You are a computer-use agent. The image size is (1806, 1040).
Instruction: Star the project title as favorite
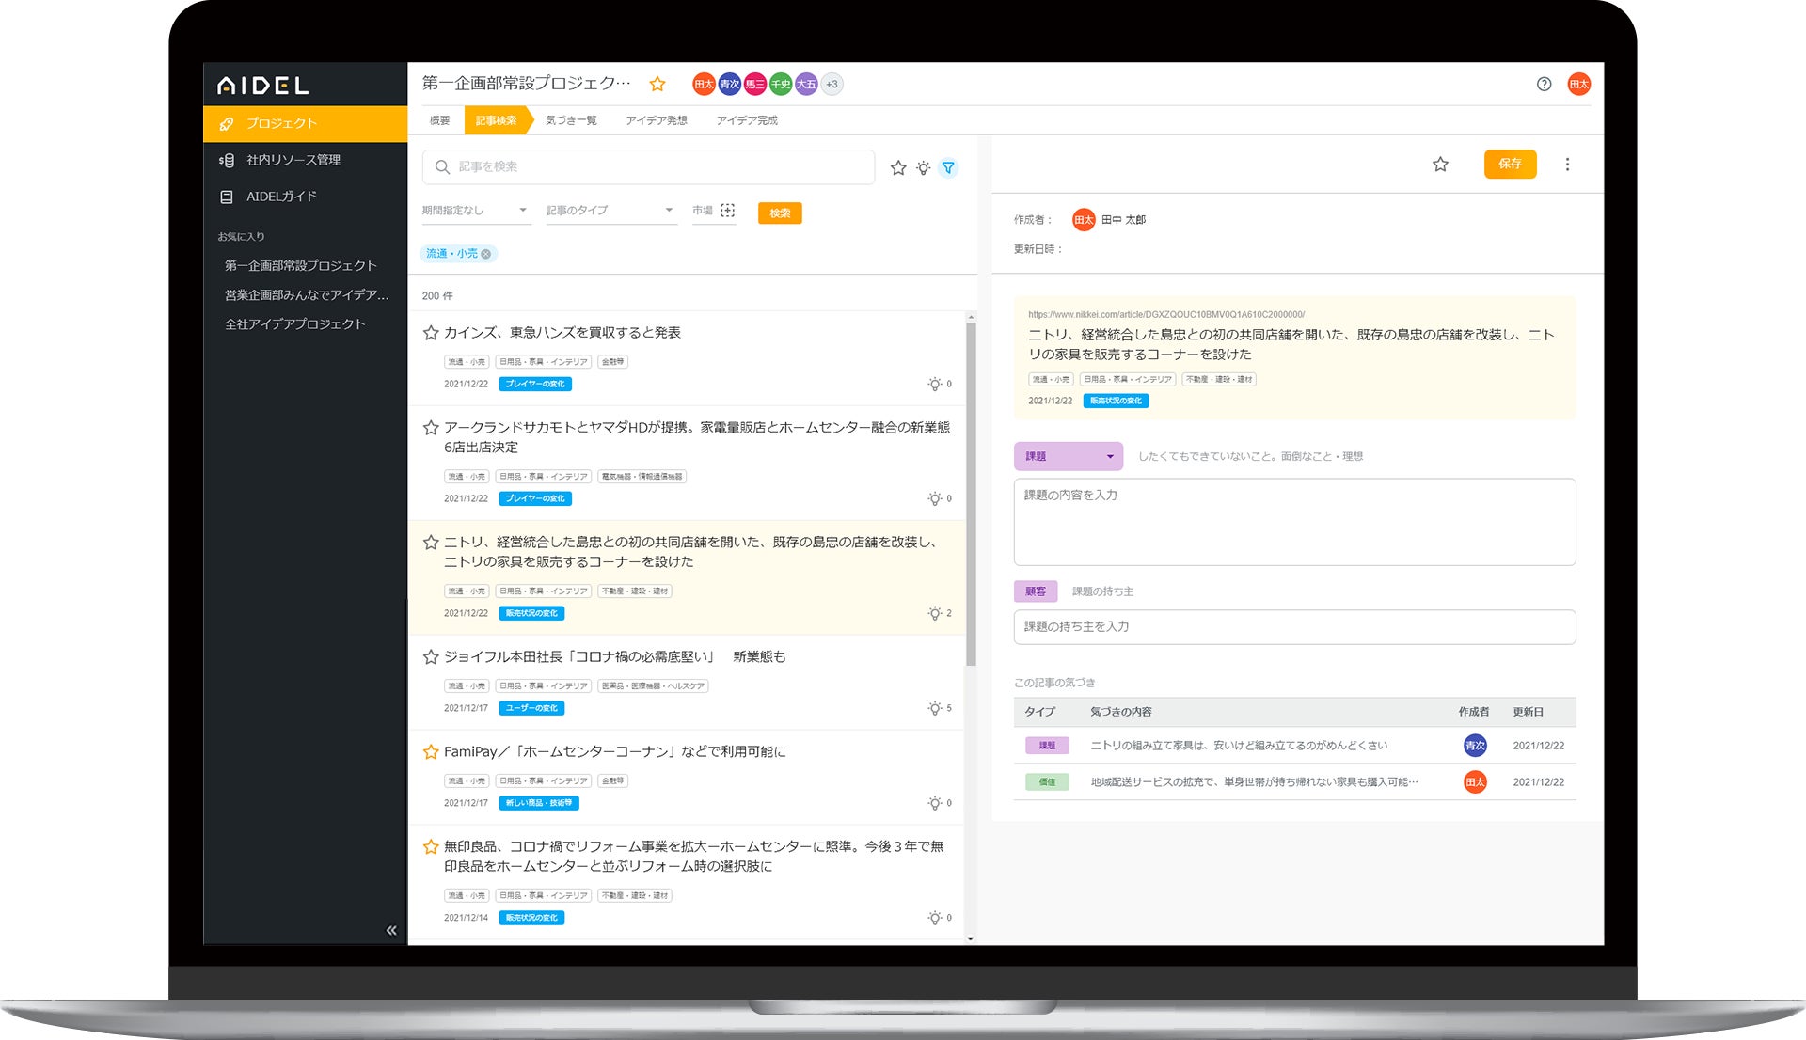657,85
